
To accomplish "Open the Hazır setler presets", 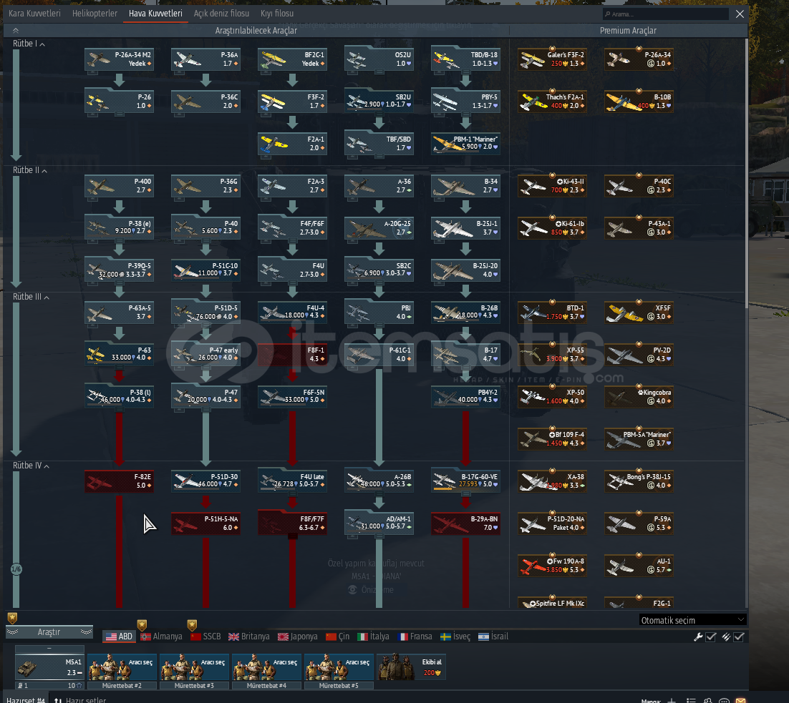I will [80, 699].
